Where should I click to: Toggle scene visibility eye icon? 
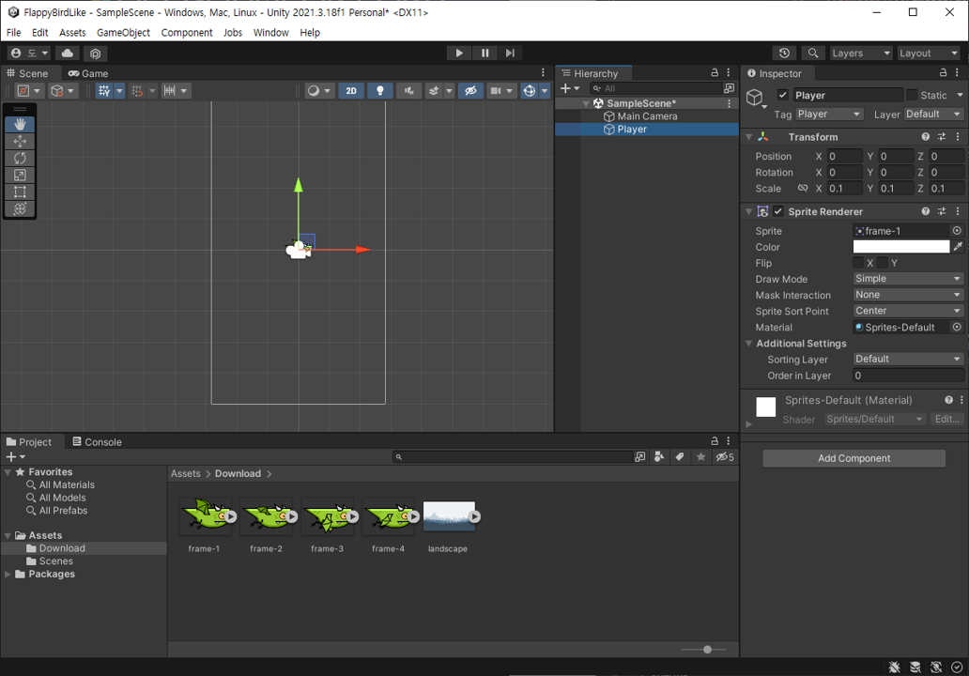[x=470, y=91]
